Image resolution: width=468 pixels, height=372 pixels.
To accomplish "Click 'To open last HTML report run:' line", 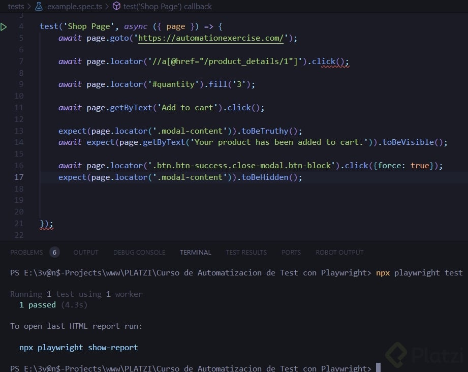I will [76, 326].
